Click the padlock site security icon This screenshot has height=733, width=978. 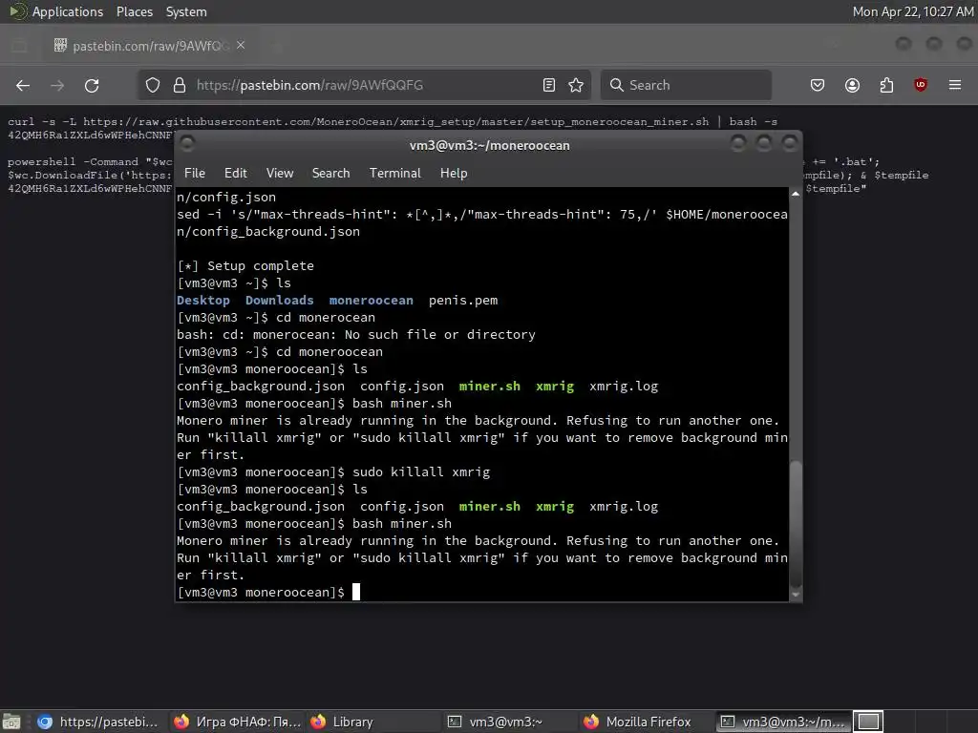(180, 85)
